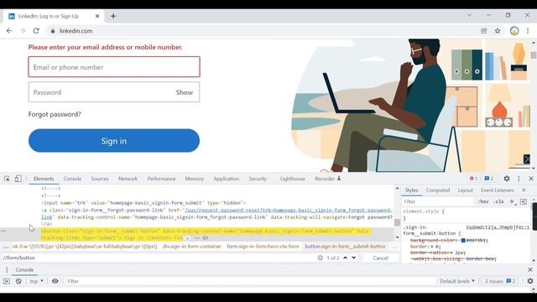Expand more style pane tabs chevron
Viewport: 537px width, 302px height.
pyautogui.click(x=524, y=190)
